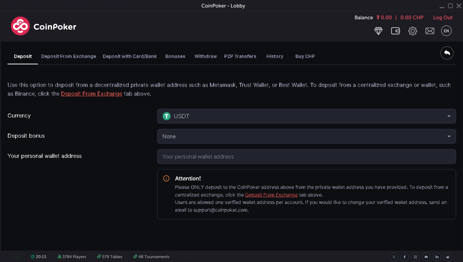Open the diamond rewards icon
This screenshot has height=262, width=463.
378,31
